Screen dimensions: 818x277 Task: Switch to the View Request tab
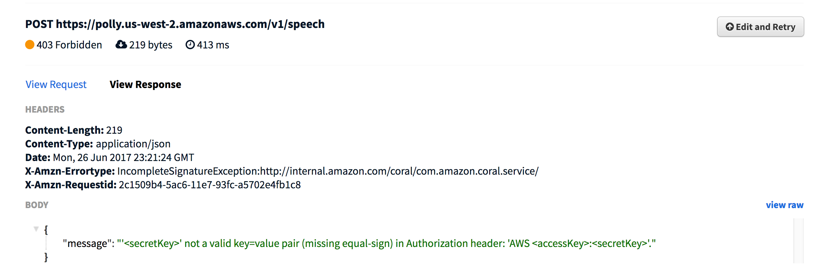pos(56,84)
